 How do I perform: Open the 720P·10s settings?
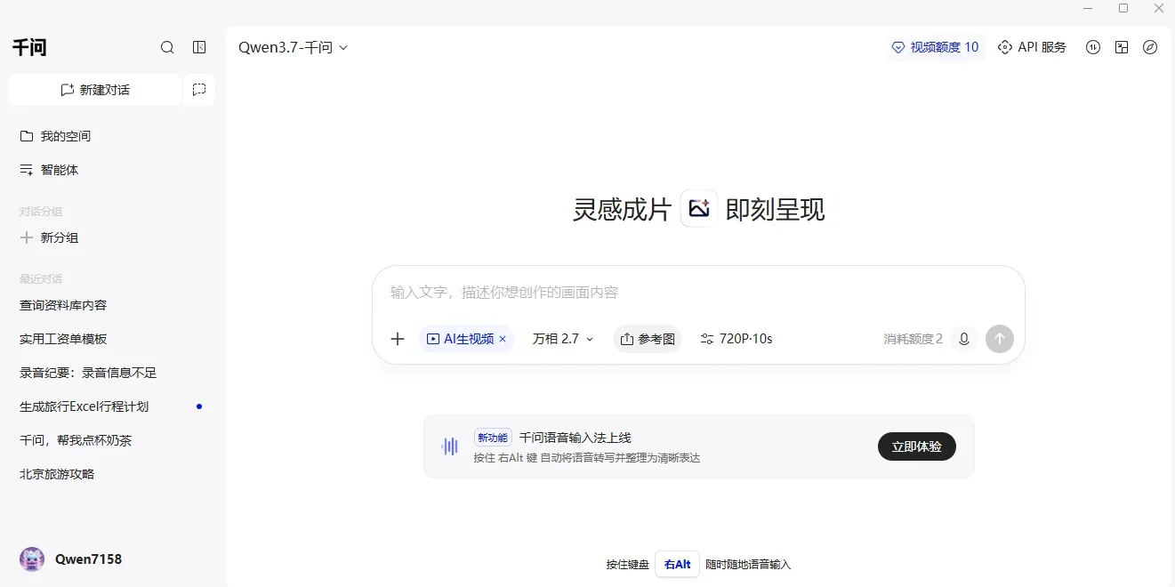[736, 339]
